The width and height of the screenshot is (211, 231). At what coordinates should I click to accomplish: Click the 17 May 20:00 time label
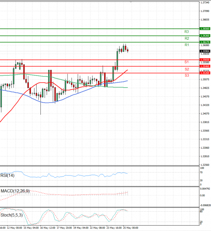click(64, 228)
